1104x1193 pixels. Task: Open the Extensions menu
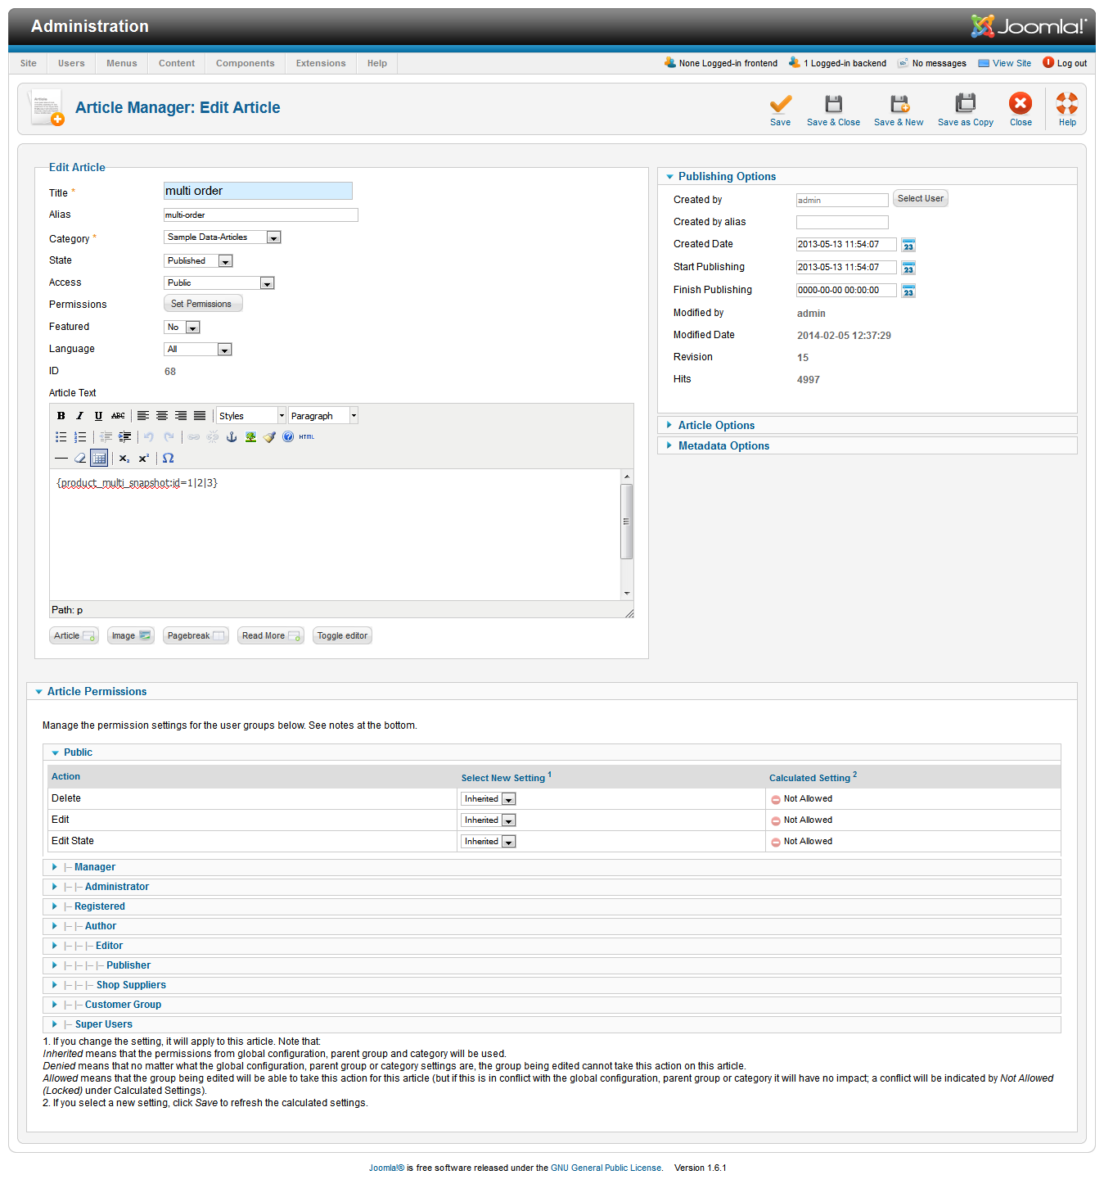coord(321,63)
